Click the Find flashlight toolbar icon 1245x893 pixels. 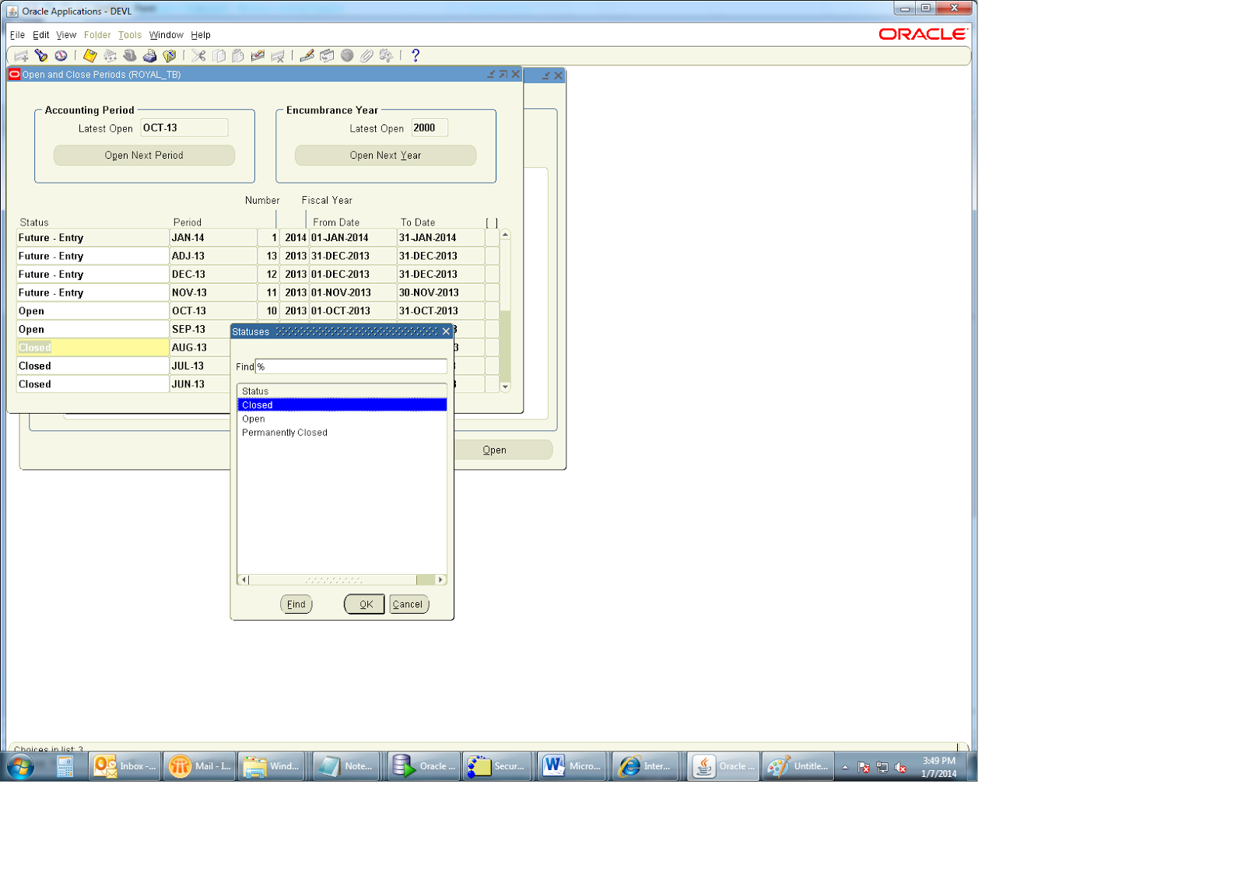point(41,56)
